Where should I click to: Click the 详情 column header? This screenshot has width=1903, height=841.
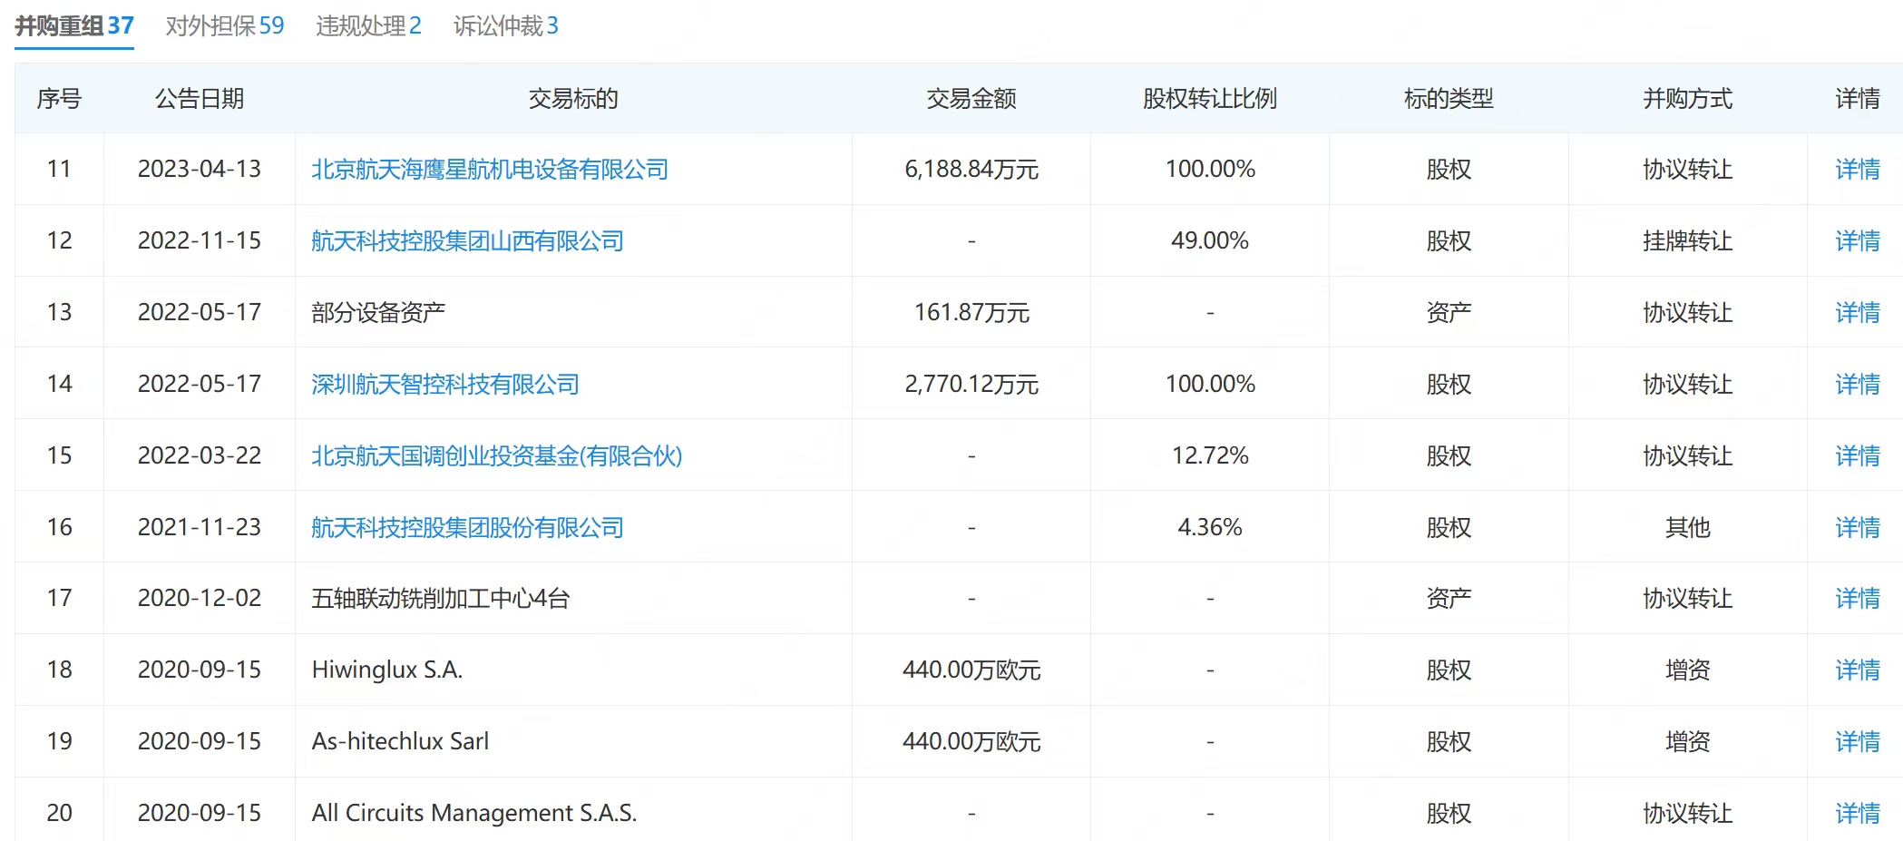point(1857,99)
